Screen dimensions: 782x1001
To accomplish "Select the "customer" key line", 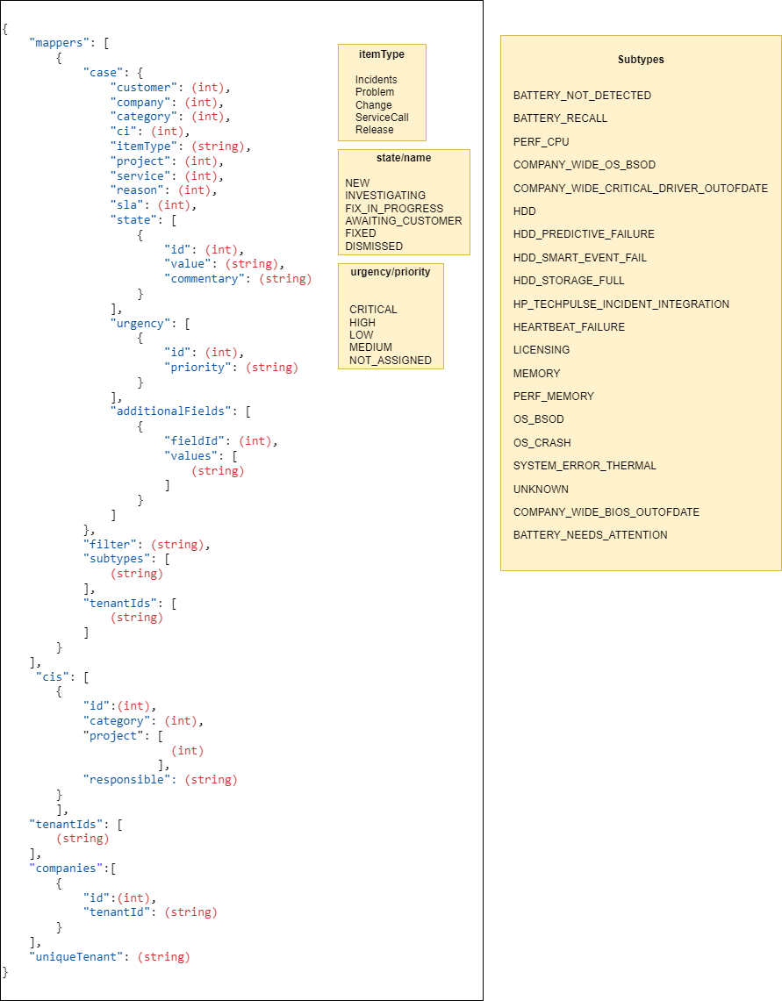I will click(x=170, y=88).
